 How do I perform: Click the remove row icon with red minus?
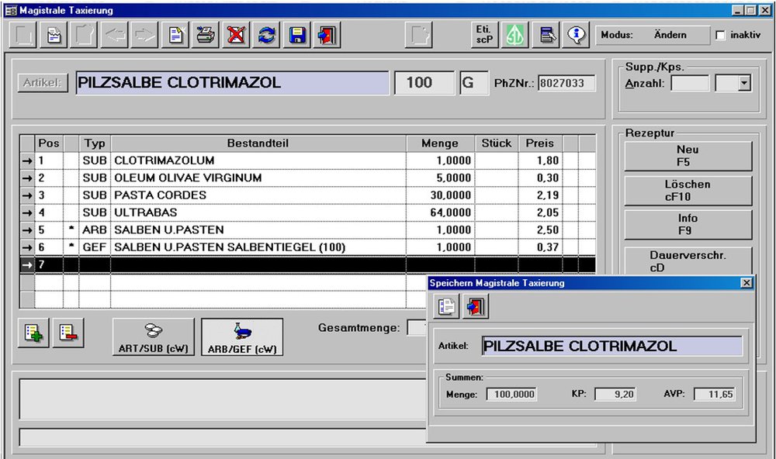click(x=67, y=333)
